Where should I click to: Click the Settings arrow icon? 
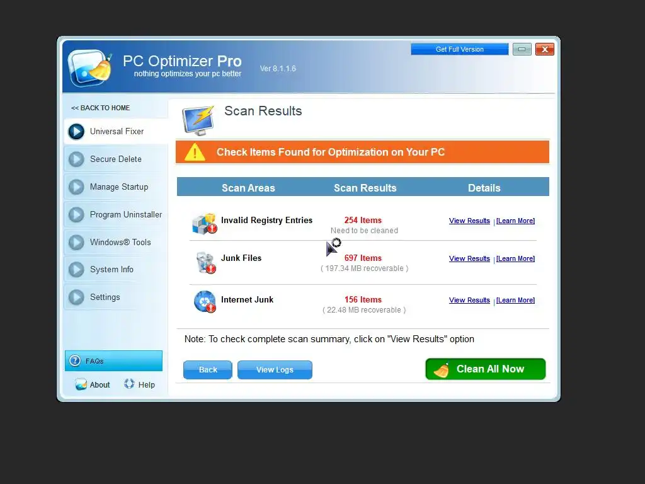pyautogui.click(x=76, y=297)
